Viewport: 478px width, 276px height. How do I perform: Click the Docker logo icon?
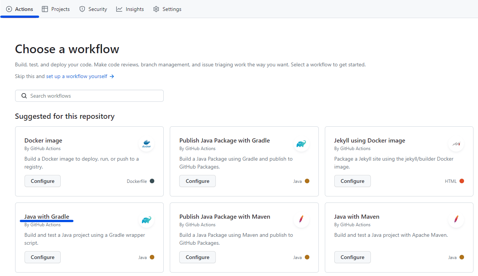point(146,144)
